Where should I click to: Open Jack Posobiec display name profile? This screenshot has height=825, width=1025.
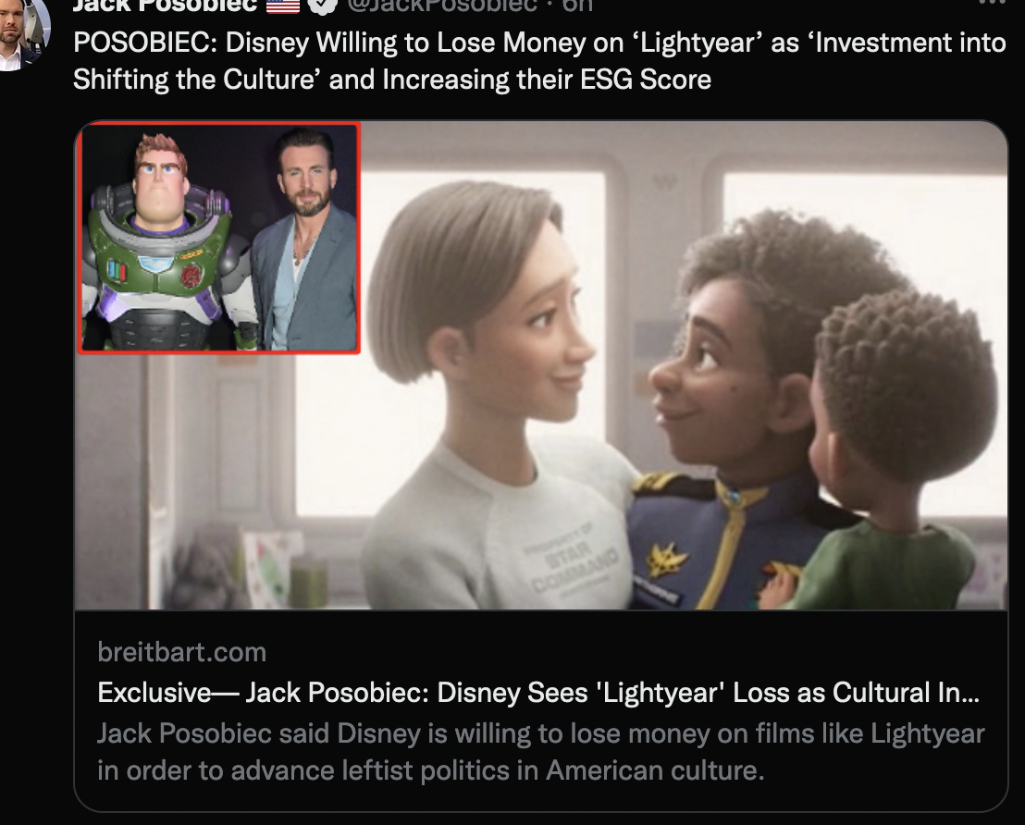click(165, 6)
